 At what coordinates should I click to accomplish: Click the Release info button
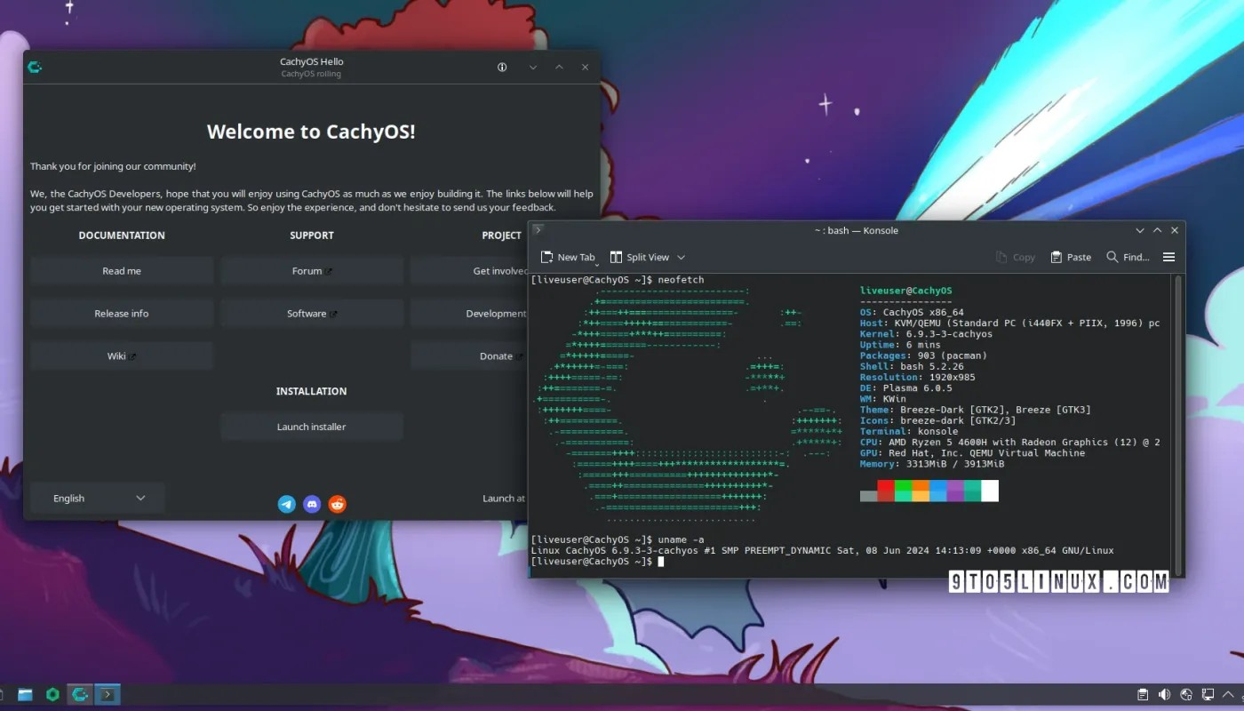[x=122, y=314]
